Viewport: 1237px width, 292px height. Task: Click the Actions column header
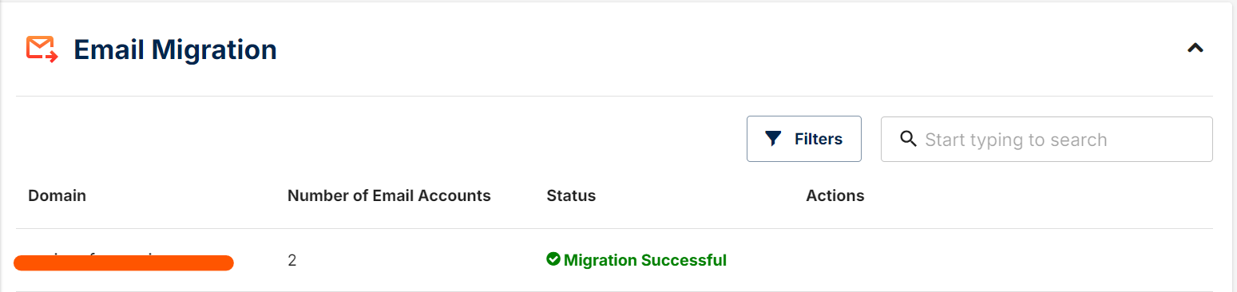click(x=835, y=195)
